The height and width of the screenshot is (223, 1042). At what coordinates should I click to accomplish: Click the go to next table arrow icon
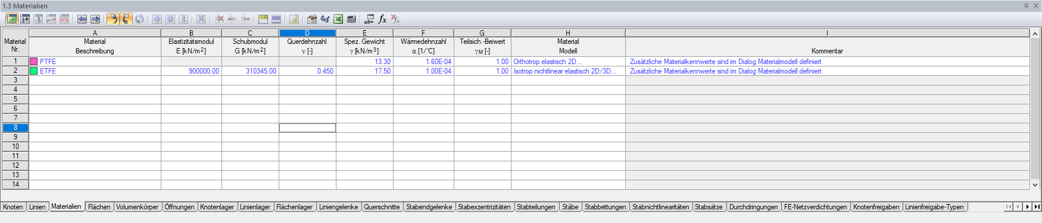[x=95, y=19]
